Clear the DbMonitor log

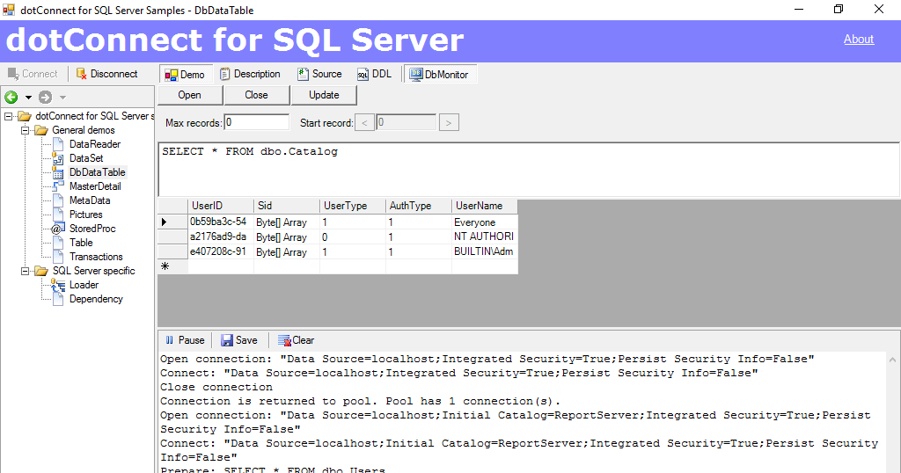click(296, 340)
